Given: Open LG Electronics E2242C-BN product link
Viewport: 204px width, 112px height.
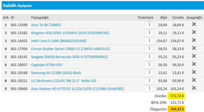Looking at the screenshot, I should [x=64, y=81].
